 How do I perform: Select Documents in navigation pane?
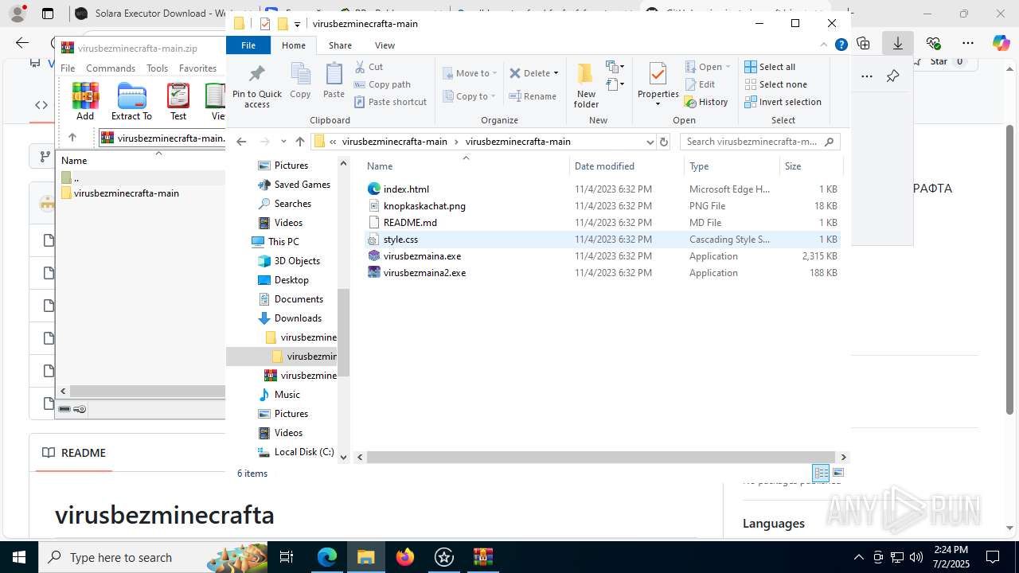[299, 299]
